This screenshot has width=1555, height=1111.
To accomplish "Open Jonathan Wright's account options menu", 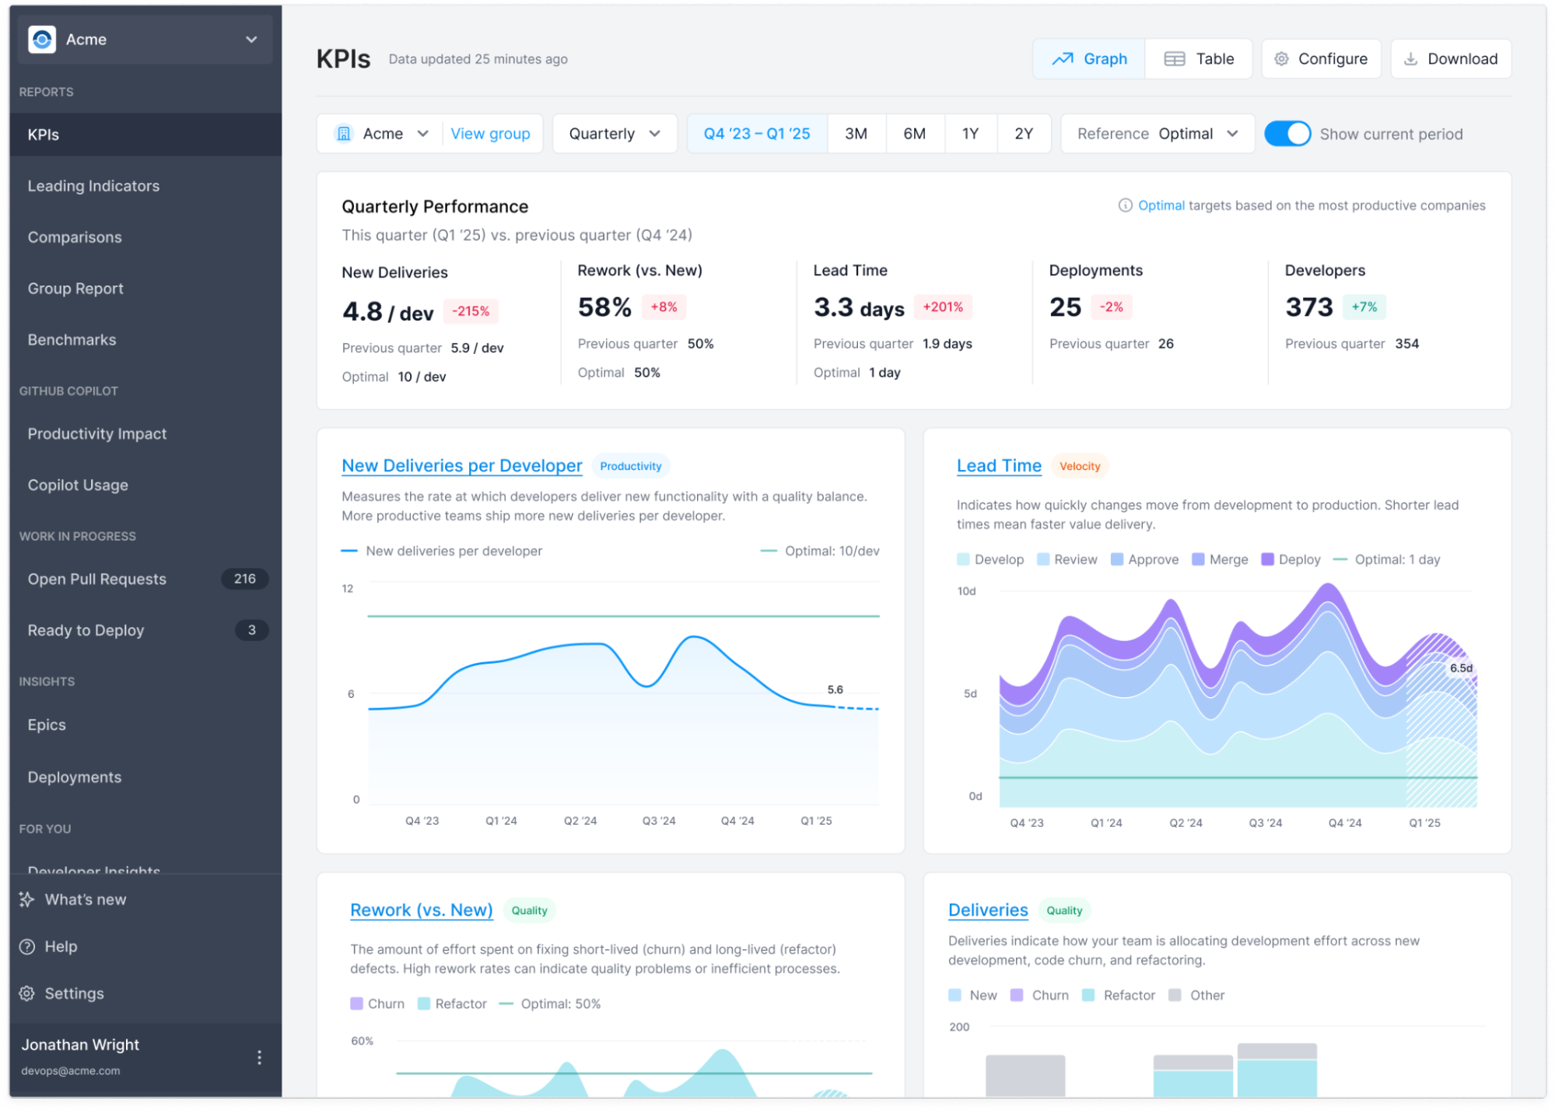I will [x=258, y=1056].
